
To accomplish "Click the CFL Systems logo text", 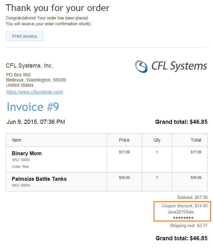I will (179, 66).
